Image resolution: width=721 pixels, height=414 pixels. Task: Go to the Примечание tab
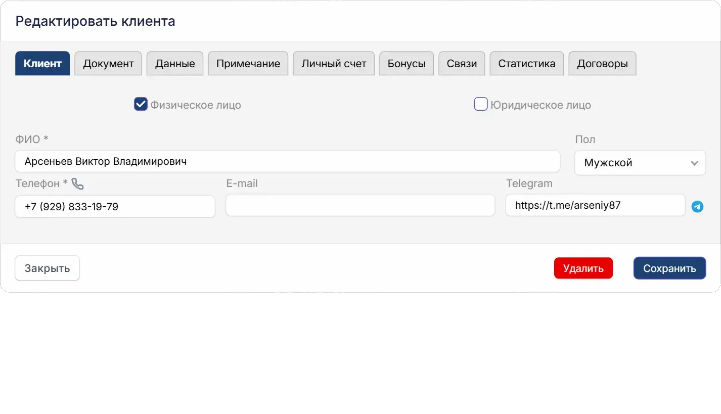click(248, 64)
